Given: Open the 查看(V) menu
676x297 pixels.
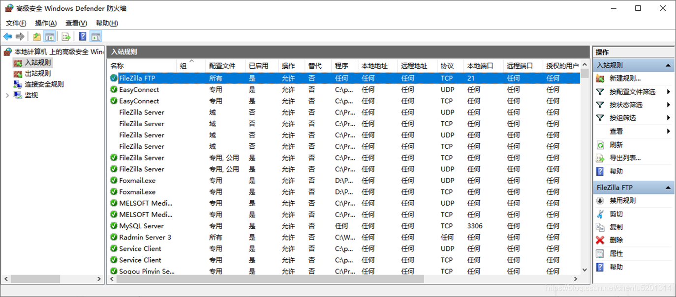Looking at the screenshot, I should coord(76,23).
